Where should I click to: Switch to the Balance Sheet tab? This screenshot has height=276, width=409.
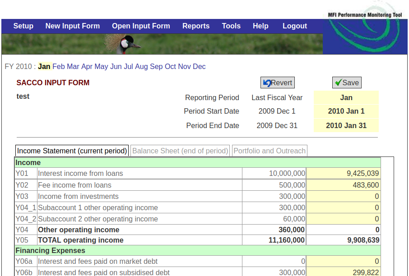[x=180, y=151]
